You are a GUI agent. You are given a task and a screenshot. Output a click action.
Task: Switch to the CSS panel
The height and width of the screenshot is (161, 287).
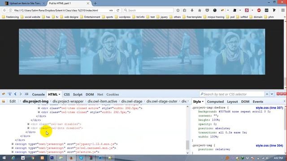point(67,94)
